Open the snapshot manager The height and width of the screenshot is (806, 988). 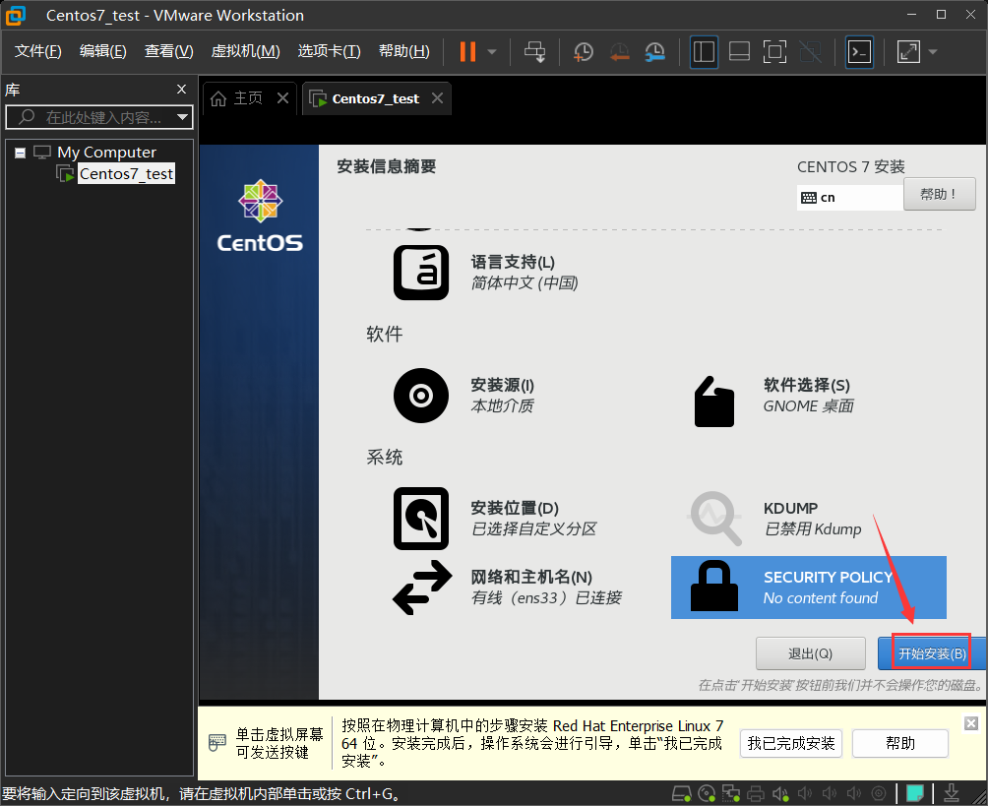655,52
